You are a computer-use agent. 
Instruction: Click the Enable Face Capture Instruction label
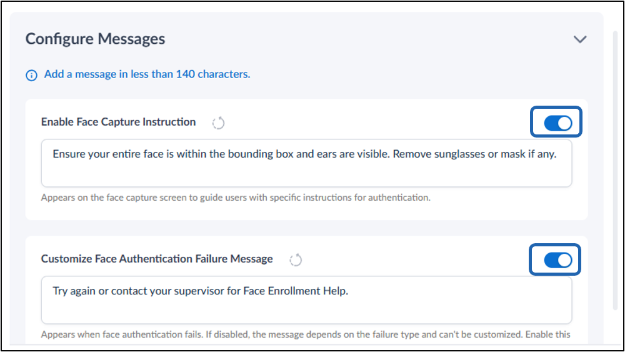pyautogui.click(x=118, y=122)
